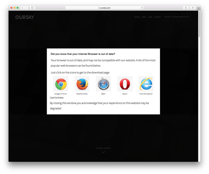
Task: Go forward with the forward arrow
Action: (26, 8)
